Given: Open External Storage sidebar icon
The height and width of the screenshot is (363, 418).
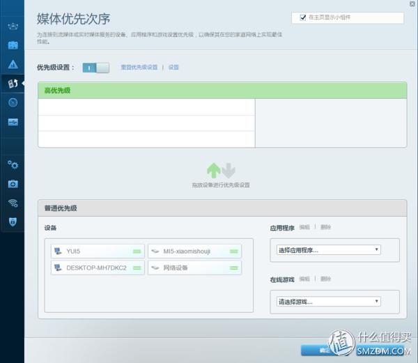Looking at the screenshot, I should click(x=13, y=122).
